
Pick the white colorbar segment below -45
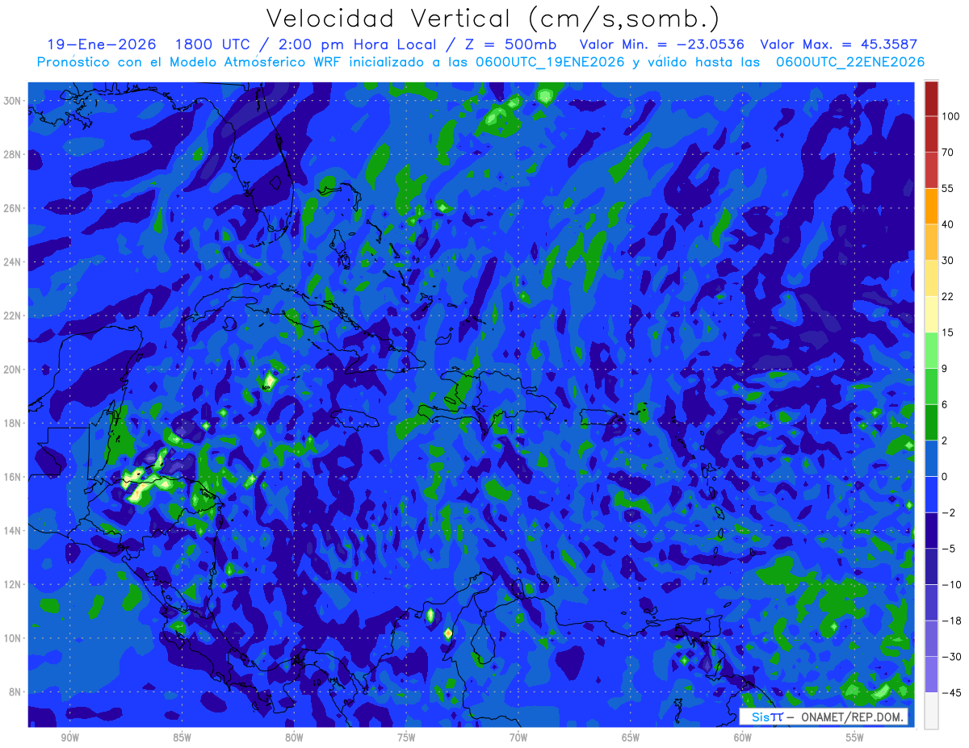(931, 710)
